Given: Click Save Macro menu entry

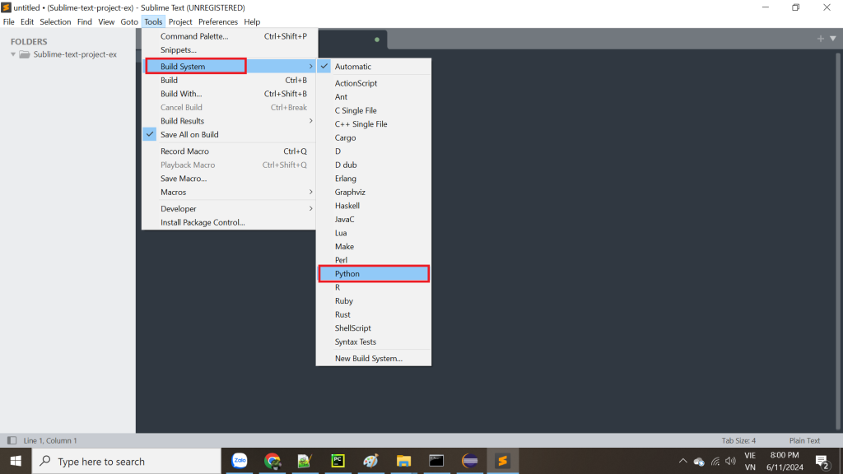Looking at the screenshot, I should tap(230, 179).
